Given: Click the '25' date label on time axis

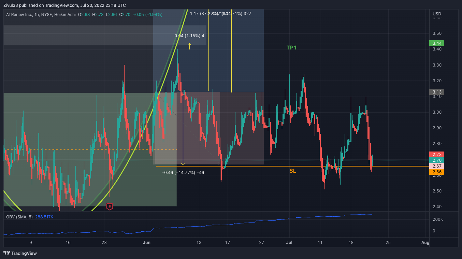Looking at the screenshot, I should click(388, 243).
